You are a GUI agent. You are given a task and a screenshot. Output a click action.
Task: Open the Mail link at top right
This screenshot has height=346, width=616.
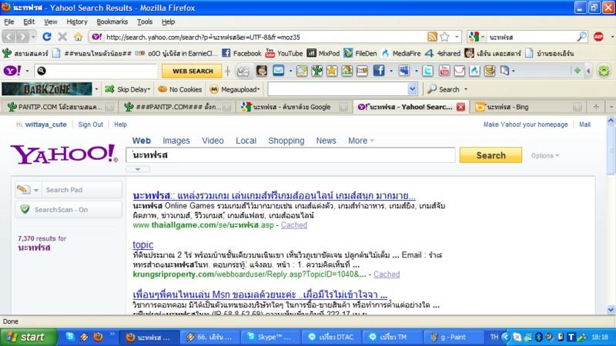pyautogui.click(x=584, y=125)
